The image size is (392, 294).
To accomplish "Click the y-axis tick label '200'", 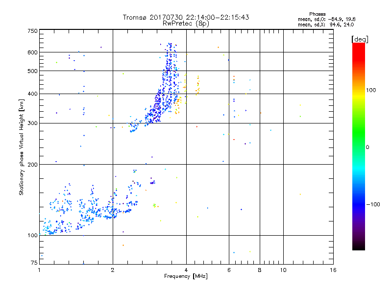I will 33,165.
